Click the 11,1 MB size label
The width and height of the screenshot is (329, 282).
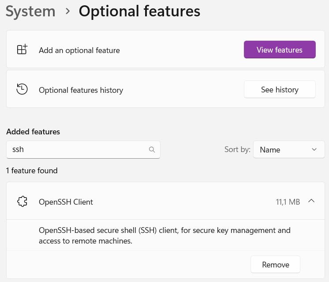288,202
